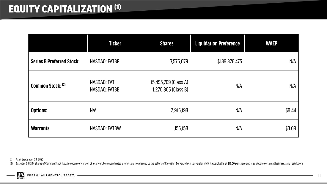Click the FAT Brands logo in footer
Image resolution: width=327 pixels, height=184 pixels.
pos(21,176)
